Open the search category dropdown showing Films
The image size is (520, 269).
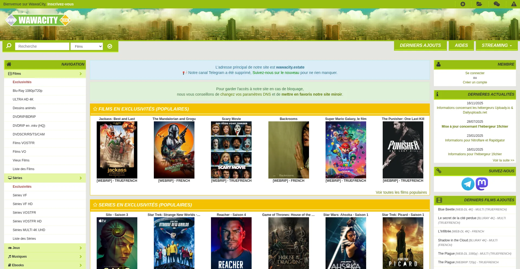point(87,46)
